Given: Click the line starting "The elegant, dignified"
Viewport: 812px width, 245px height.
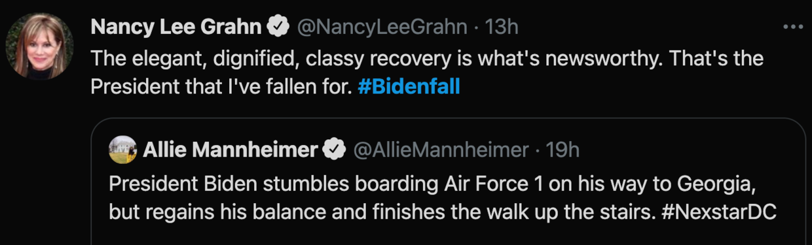Looking at the screenshot, I should click(x=427, y=58).
